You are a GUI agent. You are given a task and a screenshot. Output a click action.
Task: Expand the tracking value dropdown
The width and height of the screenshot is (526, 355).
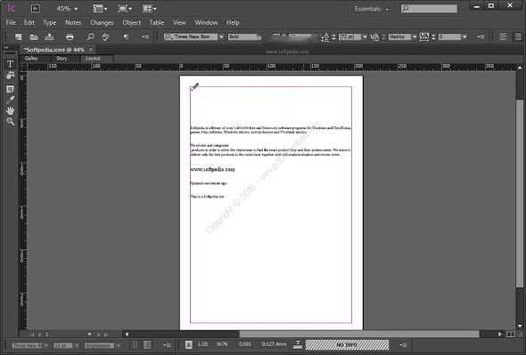click(464, 36)
